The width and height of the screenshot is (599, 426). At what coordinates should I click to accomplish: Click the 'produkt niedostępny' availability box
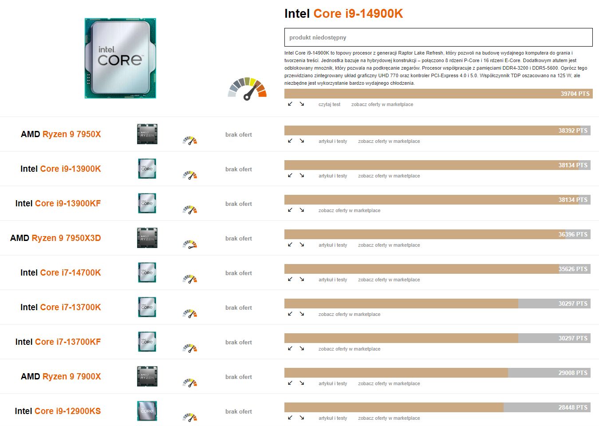pos(438,37)
